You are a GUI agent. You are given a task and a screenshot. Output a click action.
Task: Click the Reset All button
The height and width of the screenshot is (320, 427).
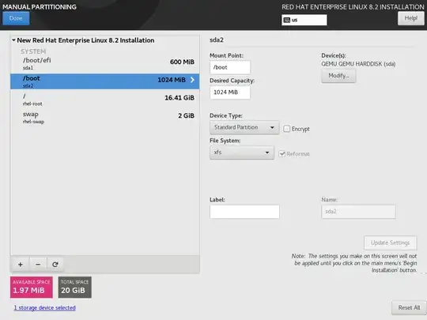(x=409, y=307)
